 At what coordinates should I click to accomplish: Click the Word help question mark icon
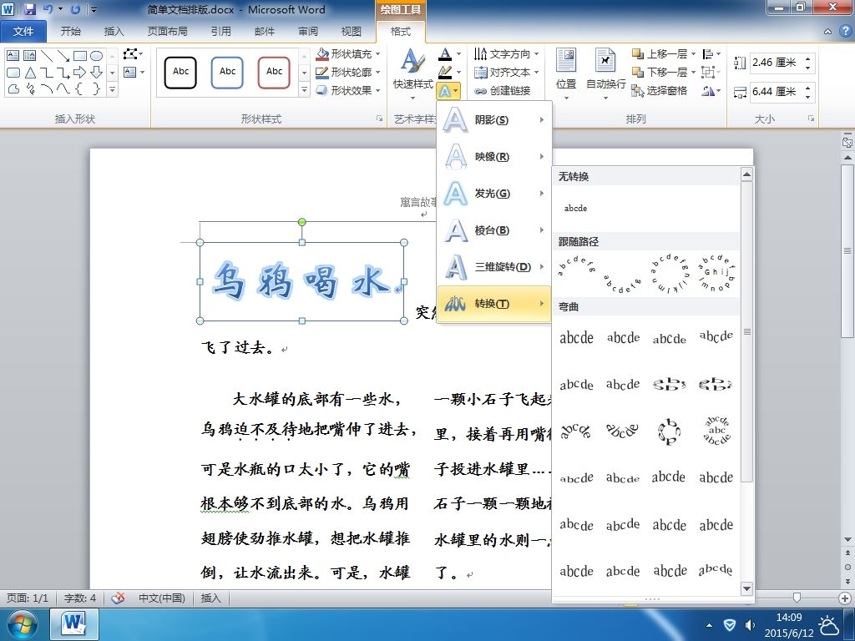(x=847, y=31)
